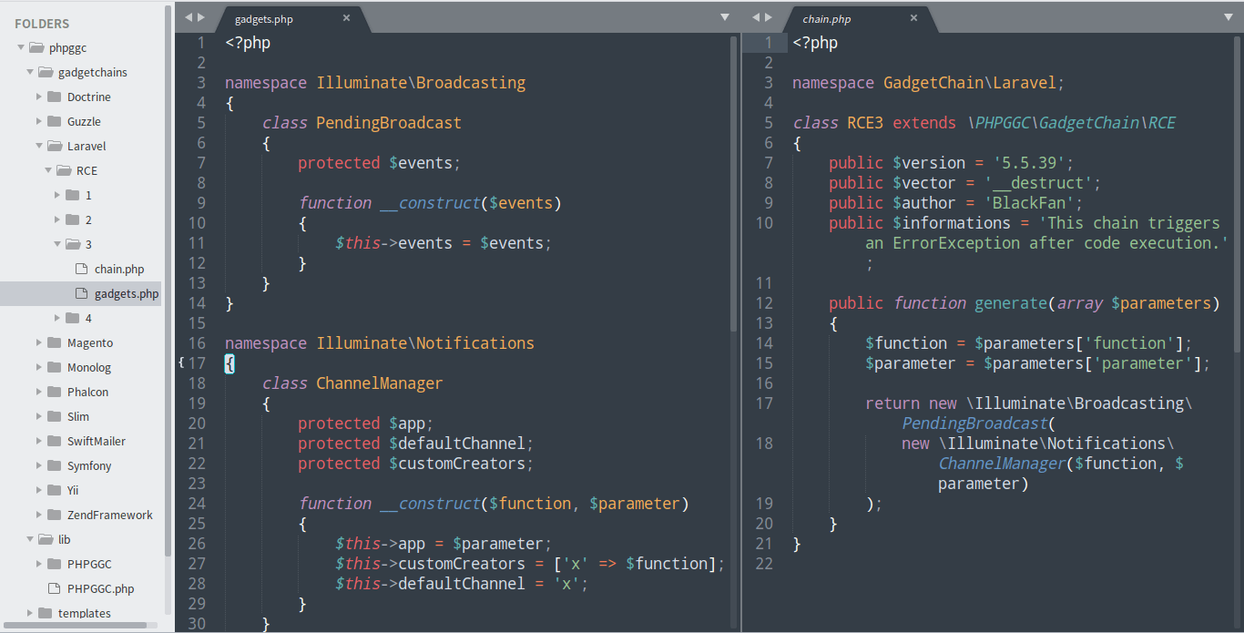The height and width of the screenshot is (633, 1244).
Task: Expand the Magento folder arrow
Action: pyautogui.click(x=39, y=342)
